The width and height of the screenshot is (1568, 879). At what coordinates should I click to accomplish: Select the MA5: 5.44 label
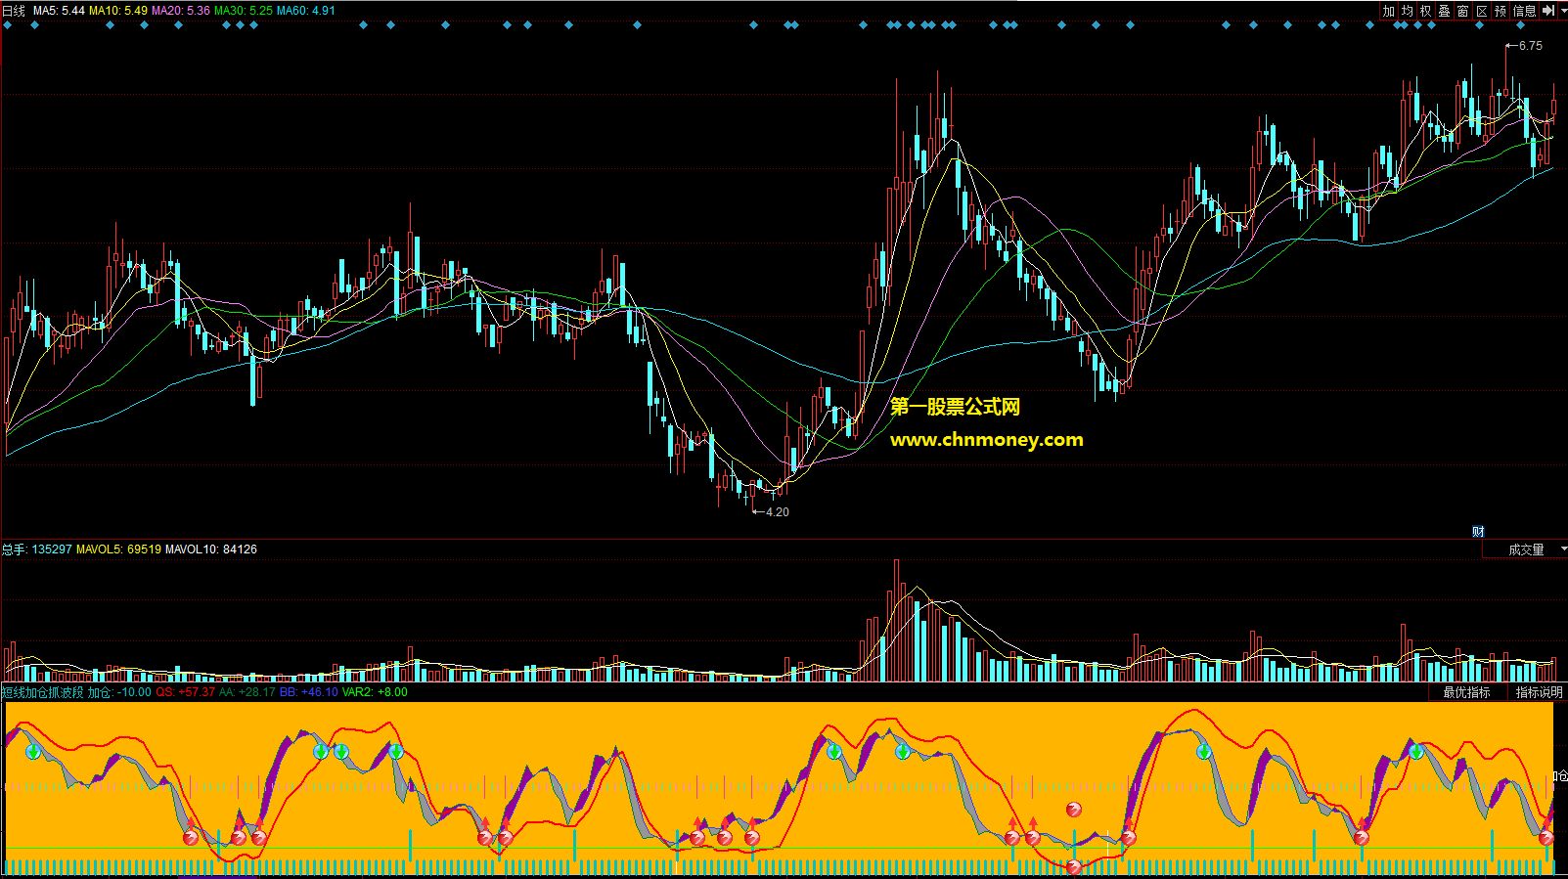coord(59,11)
